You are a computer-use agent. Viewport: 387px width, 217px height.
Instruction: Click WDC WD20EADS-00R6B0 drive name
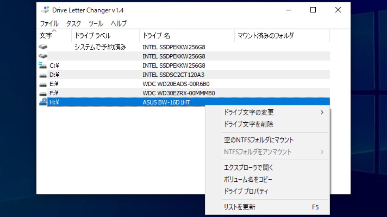point(176,84)
